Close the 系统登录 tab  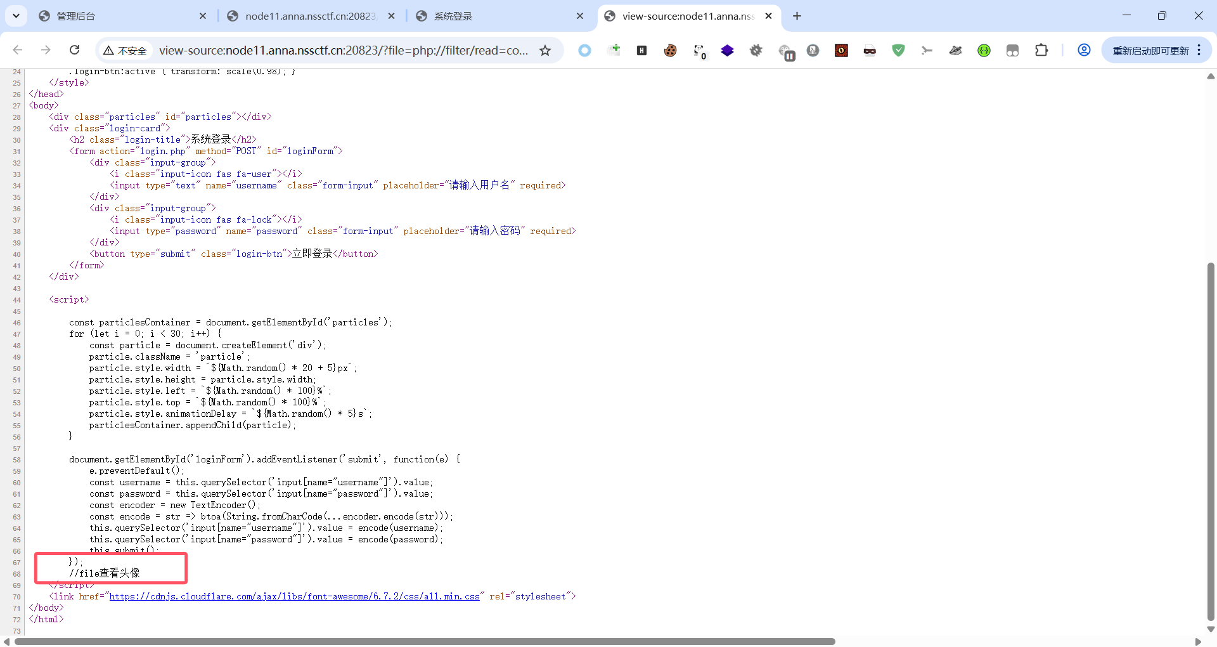click(580, 16)
